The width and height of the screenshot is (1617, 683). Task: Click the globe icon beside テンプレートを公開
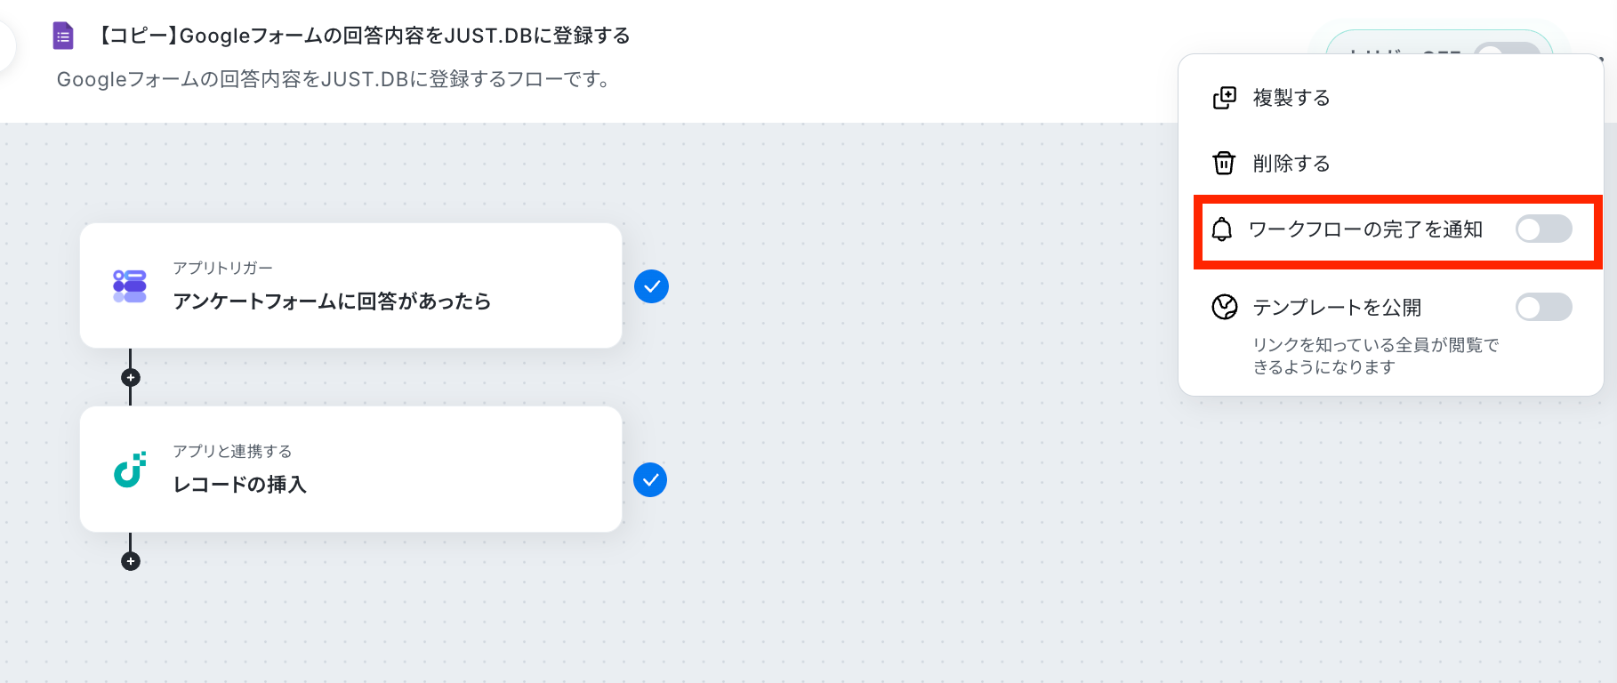tap(1225, 308)
